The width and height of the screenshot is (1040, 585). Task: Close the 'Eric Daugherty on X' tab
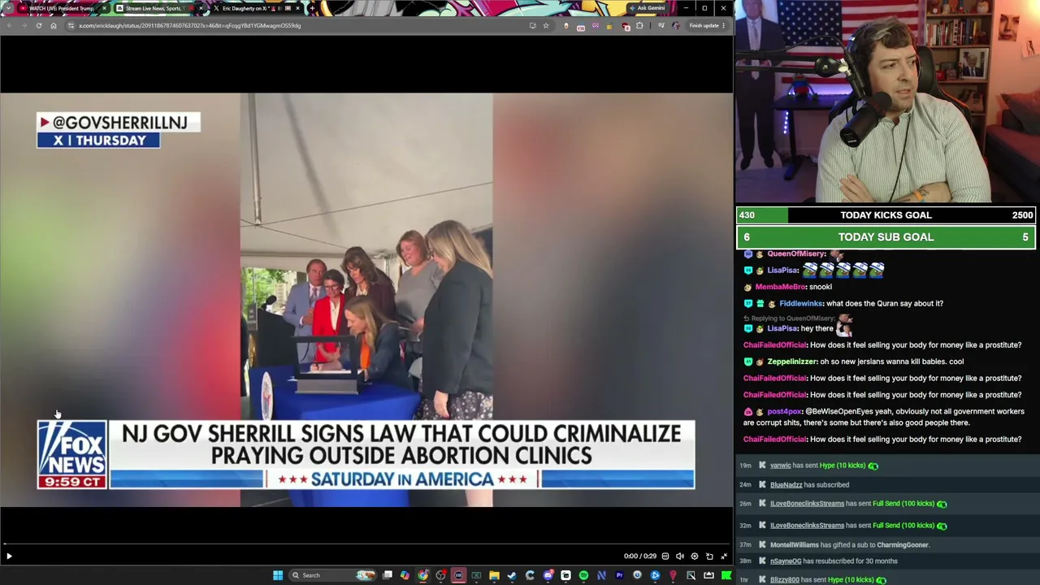click(x=297, y=8)
